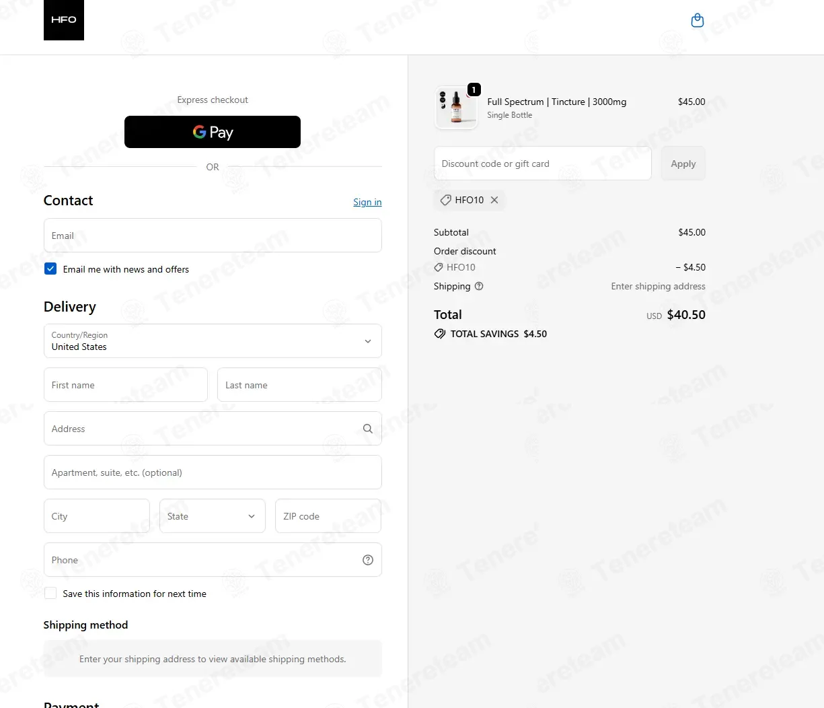Remove the HFO10 discount code
This screenshot has height=708, width=824.
click(494, 200)
